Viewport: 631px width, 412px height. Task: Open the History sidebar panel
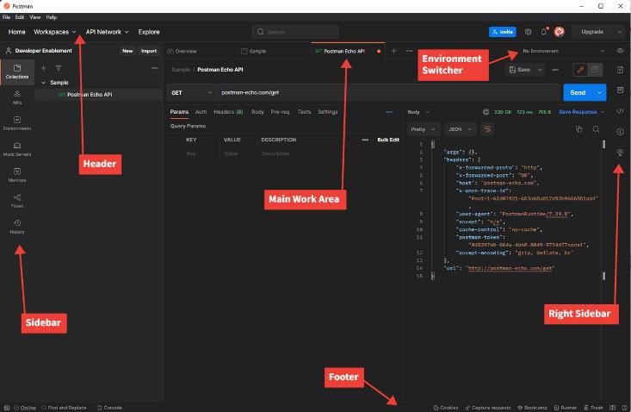tap(17, 227)
